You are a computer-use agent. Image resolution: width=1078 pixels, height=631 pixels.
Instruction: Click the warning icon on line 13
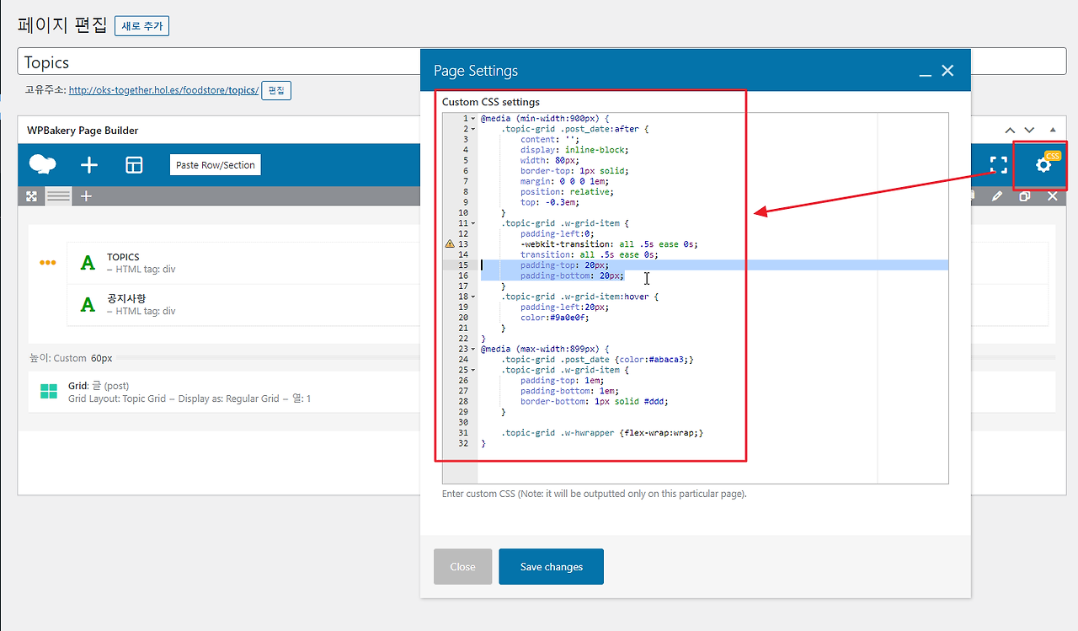pos(450,244)
